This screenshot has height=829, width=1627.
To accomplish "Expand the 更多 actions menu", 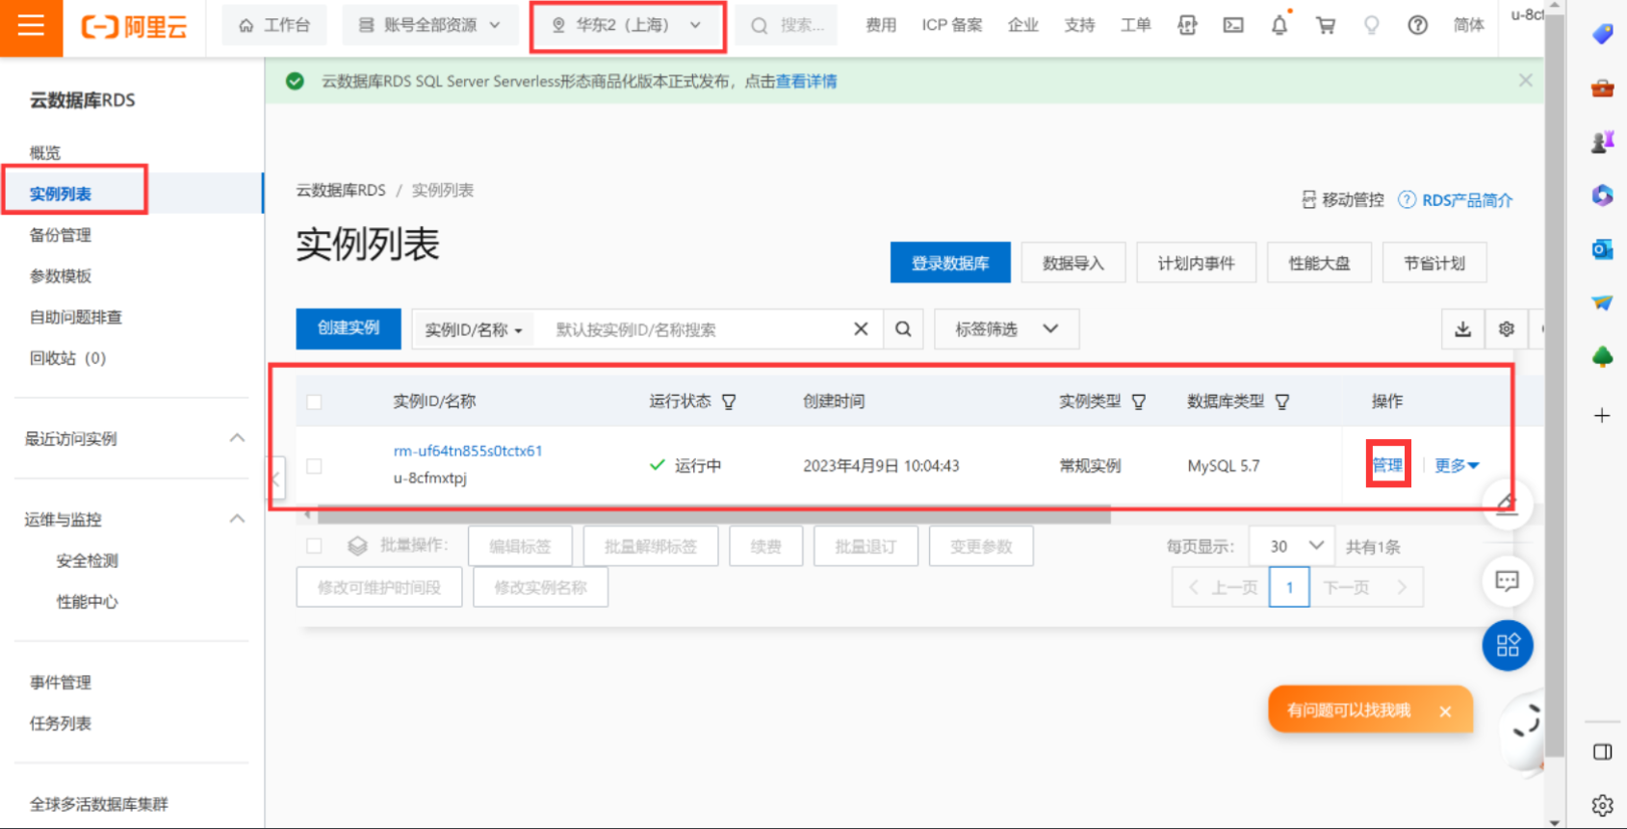I will point(1457,466).
